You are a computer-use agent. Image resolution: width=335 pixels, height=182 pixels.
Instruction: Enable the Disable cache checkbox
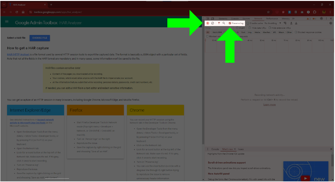click(x=248, y=23)
